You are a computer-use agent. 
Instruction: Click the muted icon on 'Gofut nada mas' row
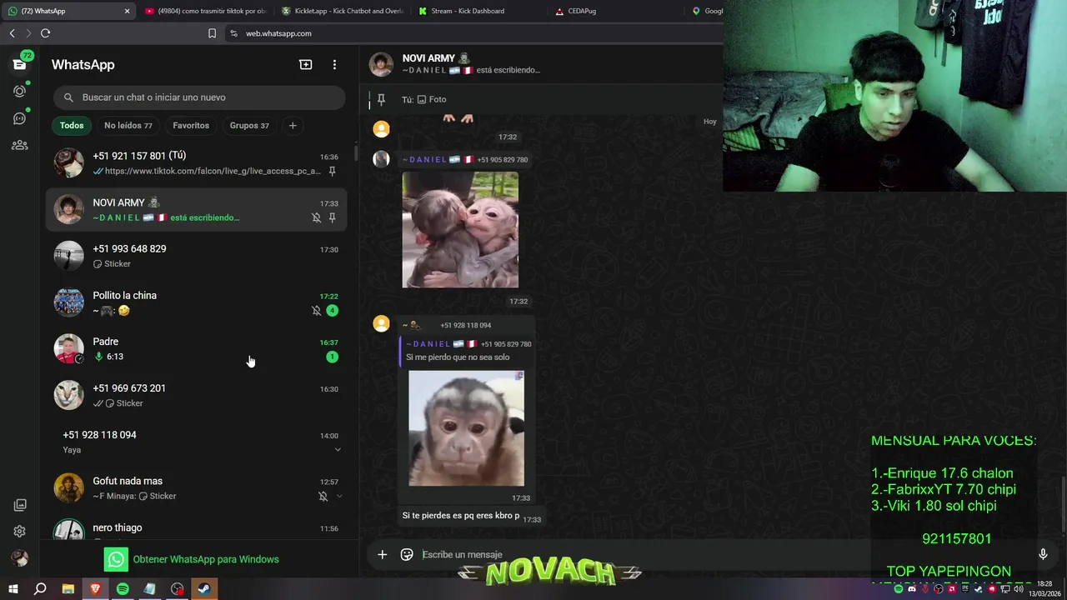click(323, 497)
